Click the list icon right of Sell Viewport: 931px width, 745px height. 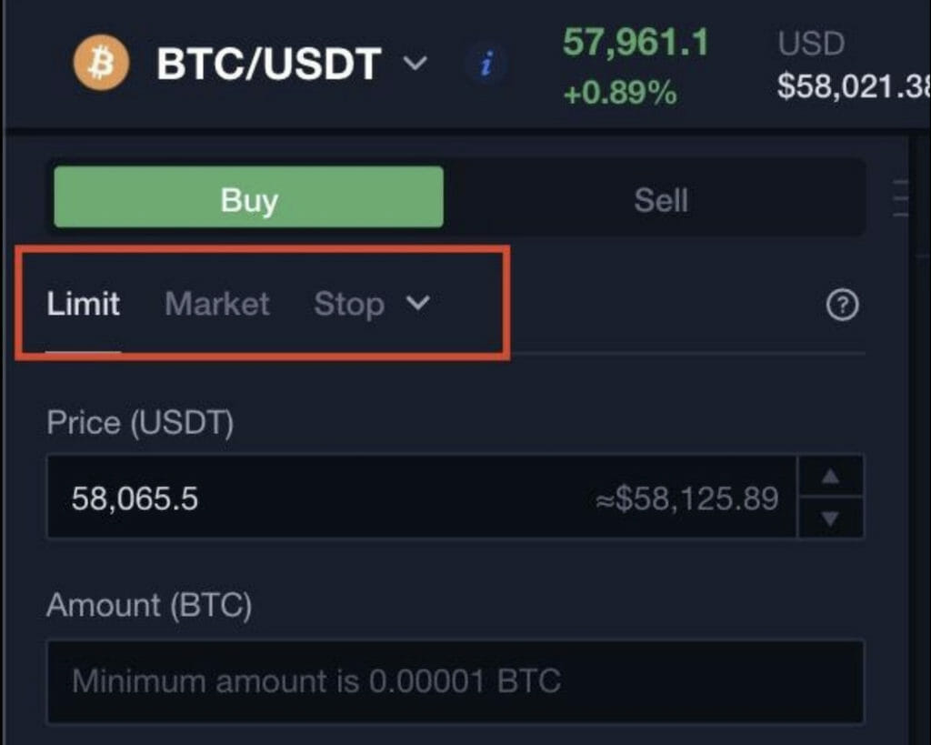click(901, 198)
